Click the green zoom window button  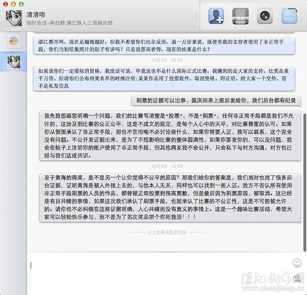tap(21, 4)
